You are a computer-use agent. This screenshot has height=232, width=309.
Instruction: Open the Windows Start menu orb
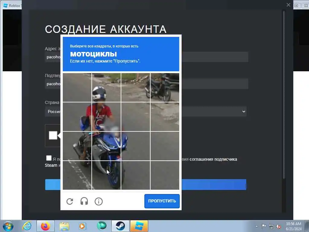pyautogui.click(x=8, y=226)
